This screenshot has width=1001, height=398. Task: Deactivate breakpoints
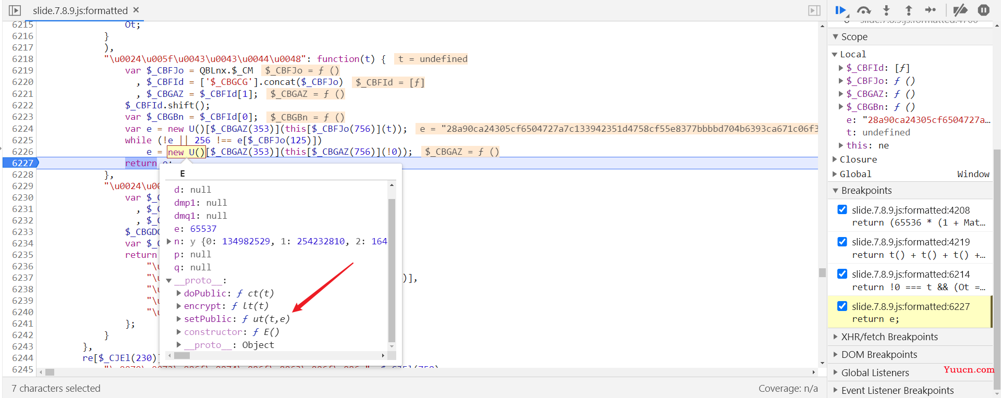tap(960, 10)
